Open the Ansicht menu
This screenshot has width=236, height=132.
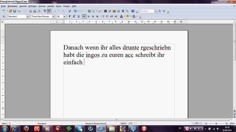pyautogui.click(x=23, y=6)
